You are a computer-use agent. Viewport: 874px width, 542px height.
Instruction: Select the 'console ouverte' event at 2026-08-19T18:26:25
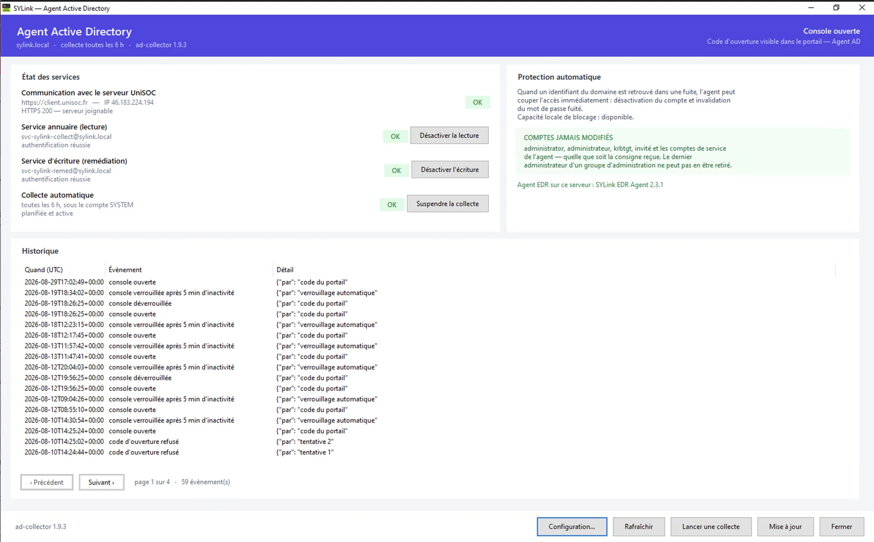[x=428, y=314]
